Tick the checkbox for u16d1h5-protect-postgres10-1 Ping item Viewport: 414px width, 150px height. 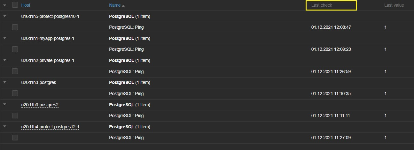click(x=15, y=27)
